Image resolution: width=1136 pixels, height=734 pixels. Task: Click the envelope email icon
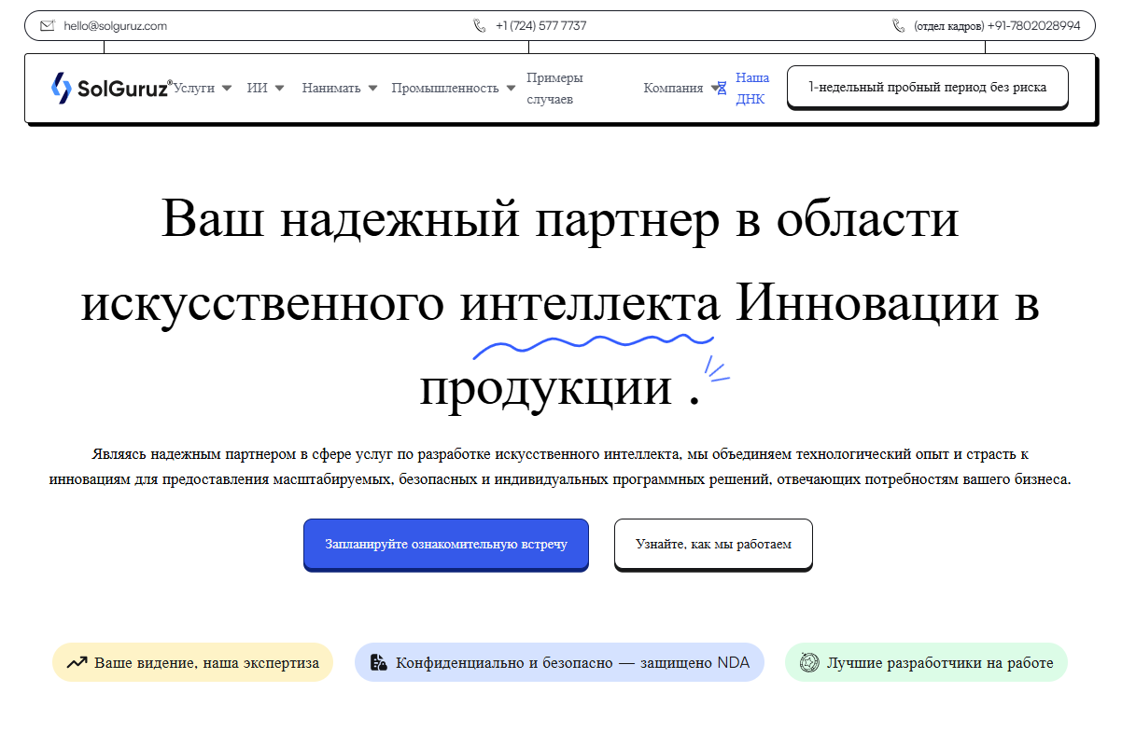(x=48, y=26)
